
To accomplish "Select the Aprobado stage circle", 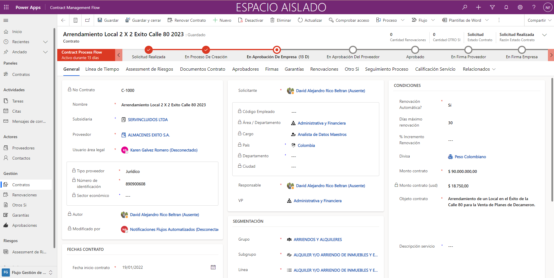I will click(x=415, y=50).
